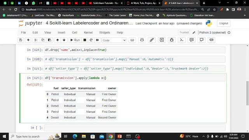249x140 pixels.
Task: Click the transmission column header in output
Action: coord(87,88)
